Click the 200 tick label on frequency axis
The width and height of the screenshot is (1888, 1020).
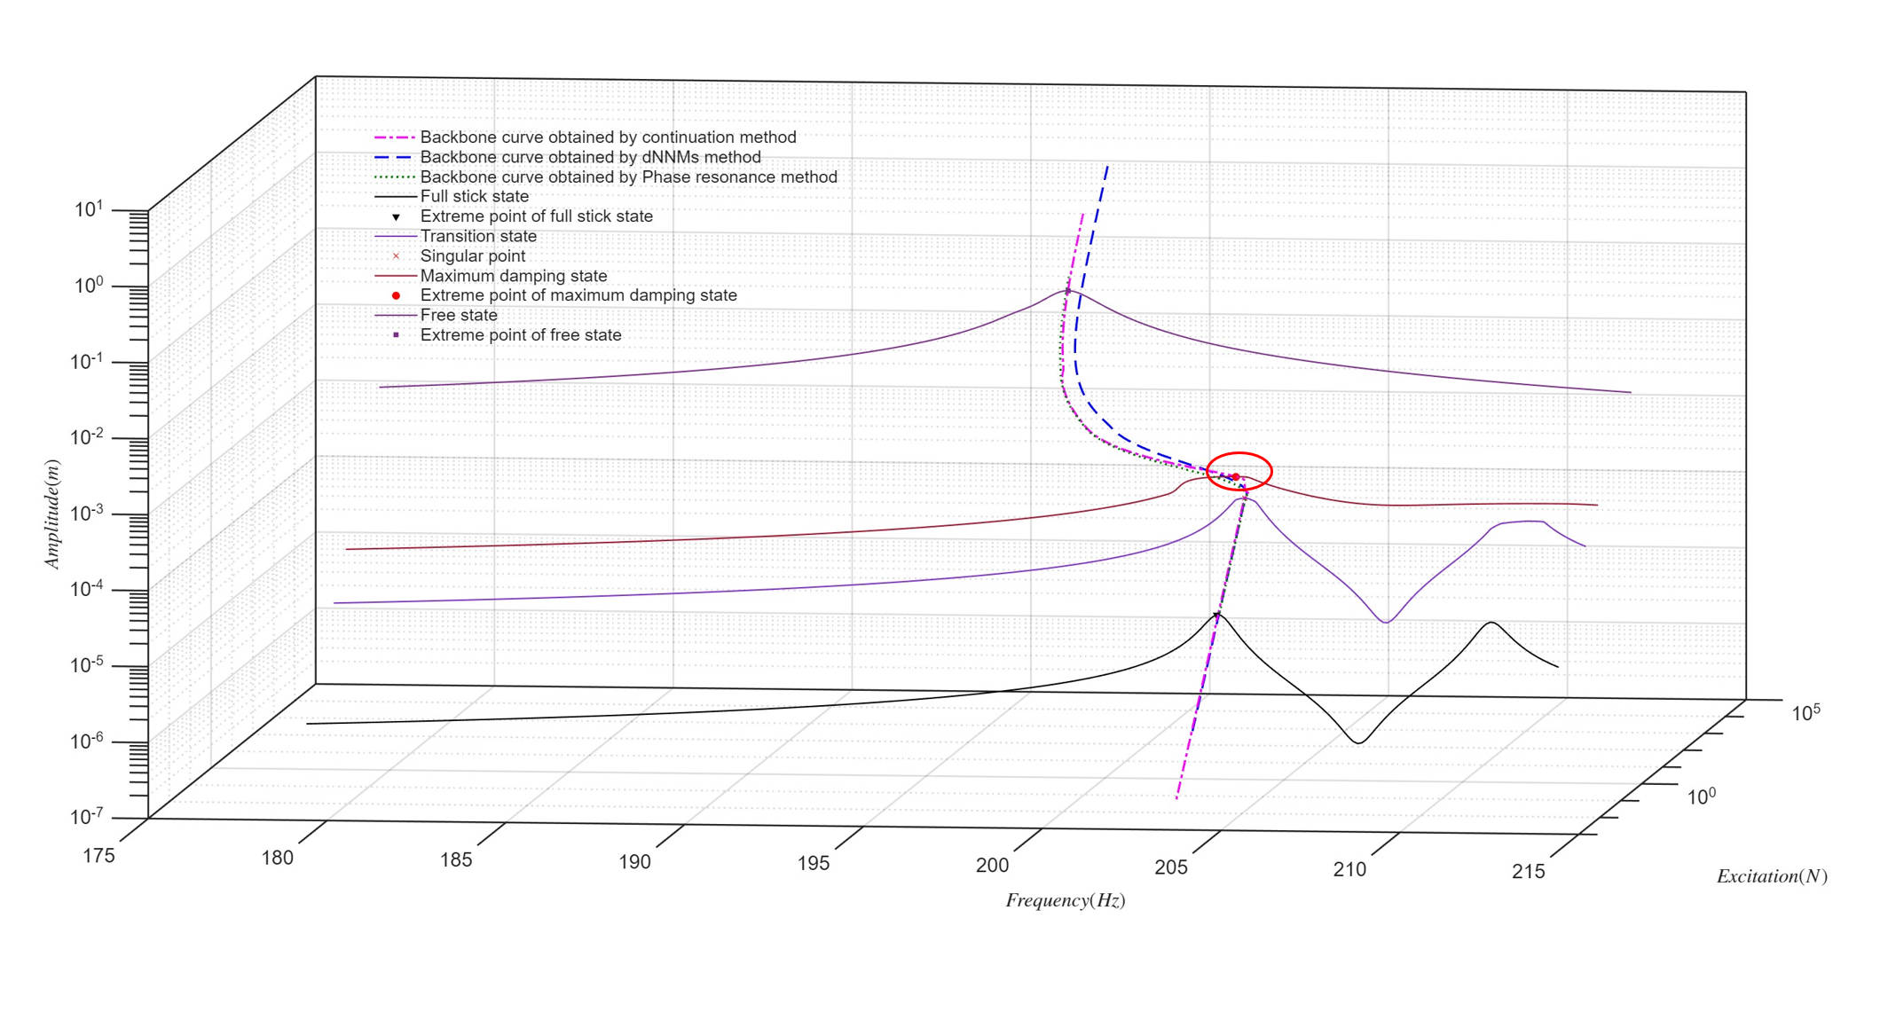pyautogui.click(x=992, y=865)
